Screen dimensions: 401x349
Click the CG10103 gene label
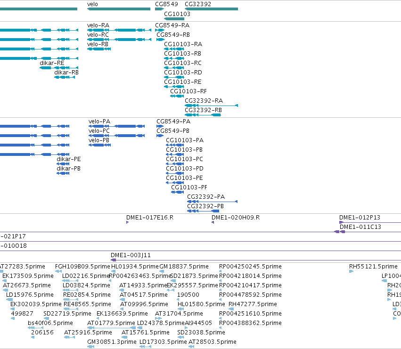click(x=177, y=14)
